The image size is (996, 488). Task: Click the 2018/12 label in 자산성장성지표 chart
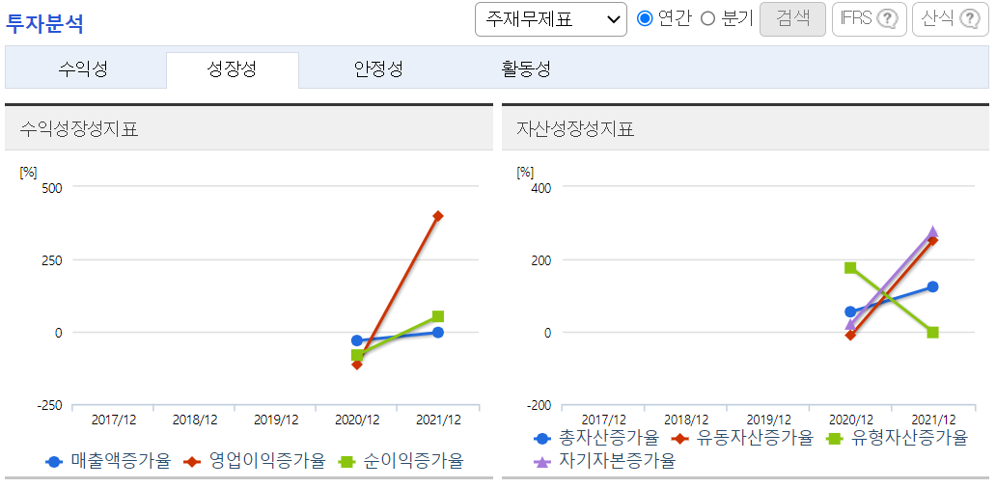tap(686, 420)
